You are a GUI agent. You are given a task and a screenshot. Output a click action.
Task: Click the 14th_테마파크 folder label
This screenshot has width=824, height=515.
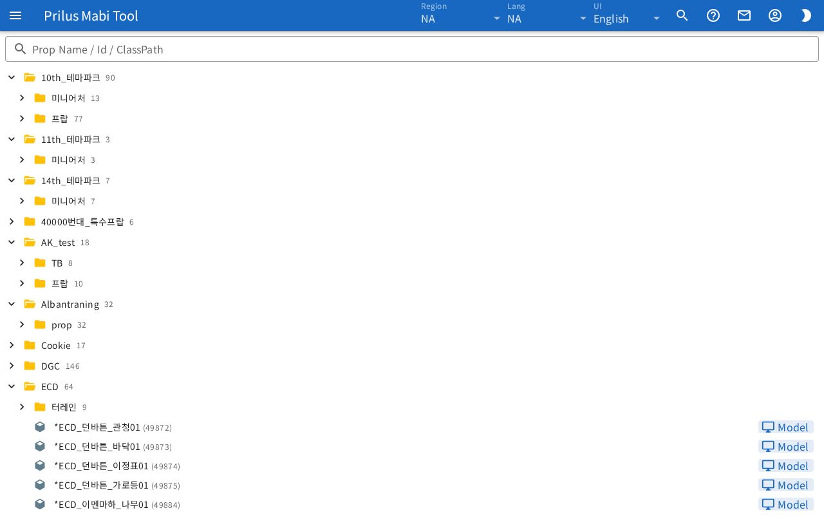pyautogui.click(x=71, y=180)
